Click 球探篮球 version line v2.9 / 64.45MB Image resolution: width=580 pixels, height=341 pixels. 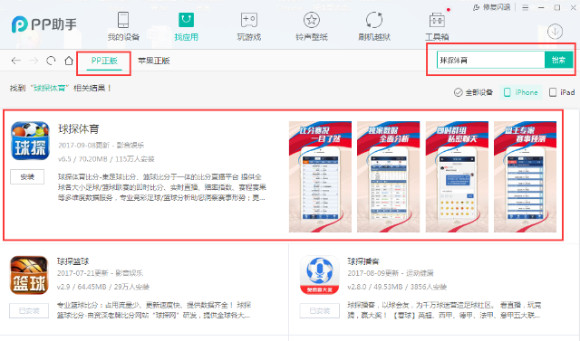click(103, 287)
